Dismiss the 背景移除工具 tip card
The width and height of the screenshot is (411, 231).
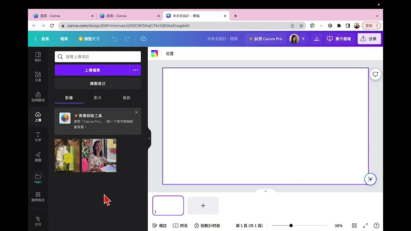(x=136, y=112)
